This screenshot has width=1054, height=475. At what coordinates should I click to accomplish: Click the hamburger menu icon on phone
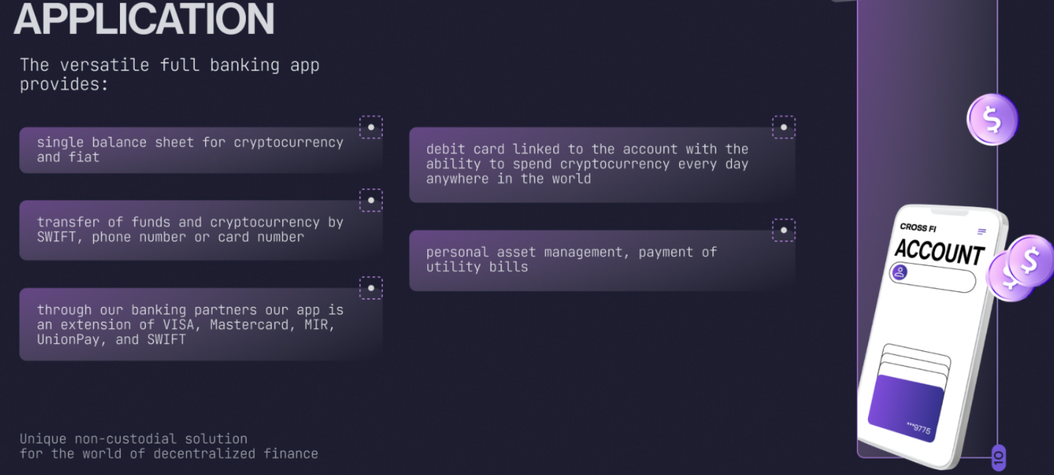pyautogui.click(x=982, y=232)
